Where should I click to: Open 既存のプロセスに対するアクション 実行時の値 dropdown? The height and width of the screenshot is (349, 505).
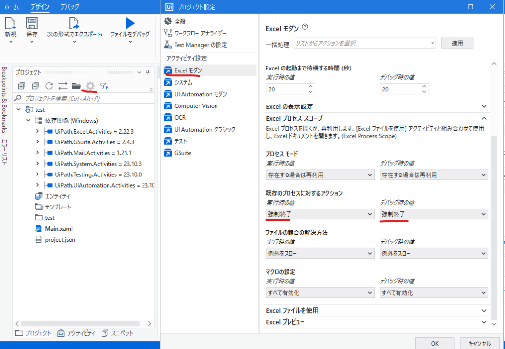(321, 214)
